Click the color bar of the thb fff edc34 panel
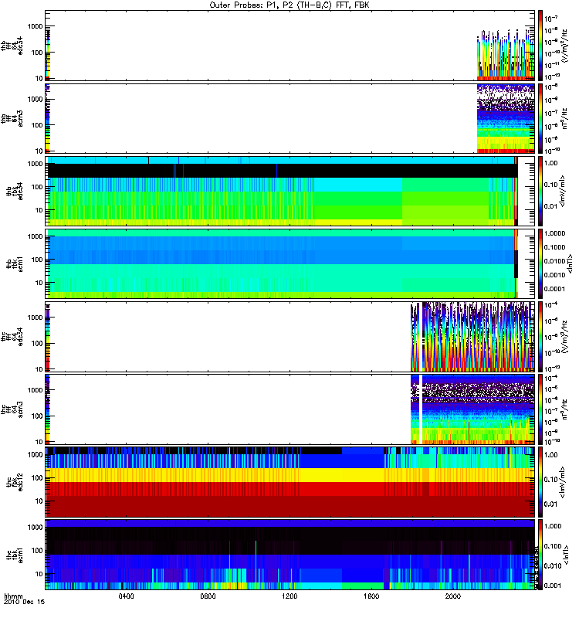Screen dimensions: 579x618 (540, 46)
